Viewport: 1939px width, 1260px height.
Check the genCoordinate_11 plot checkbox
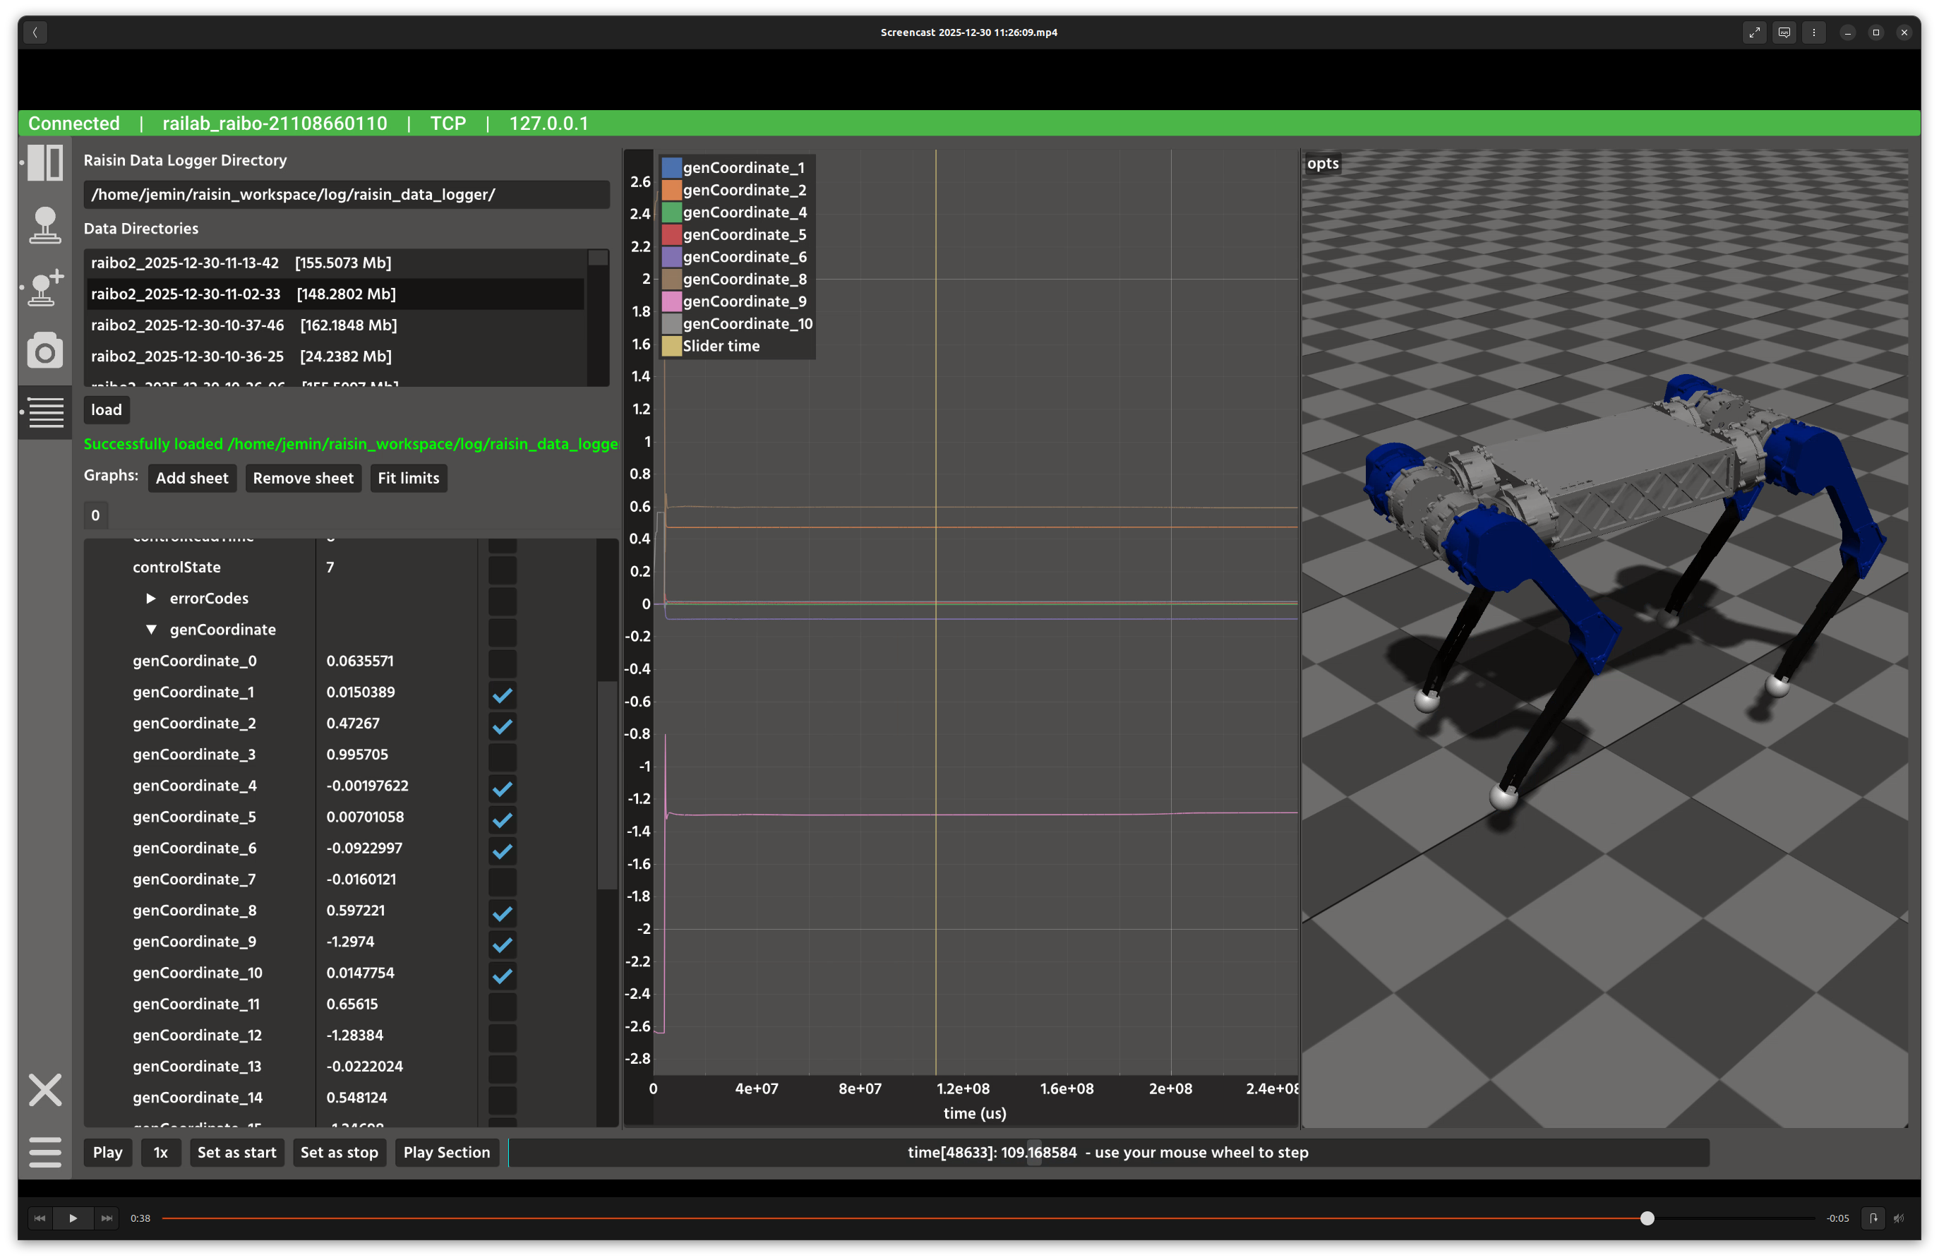pos(503,1006)
